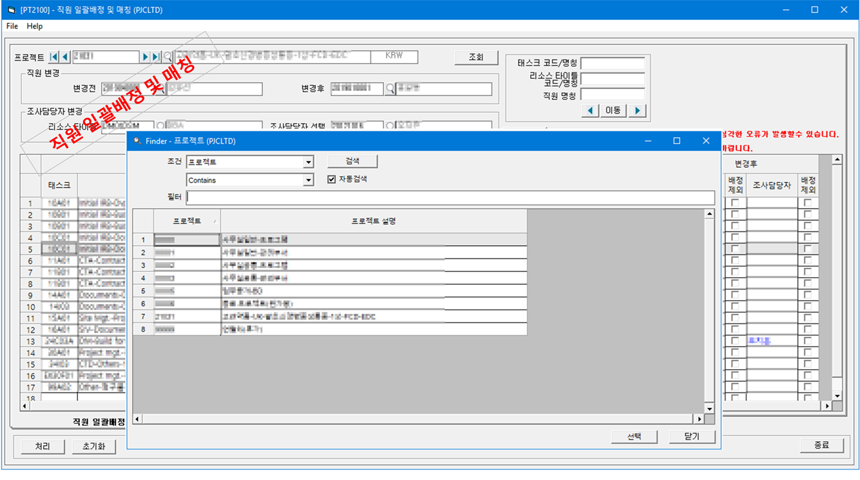860x480 pixels.
Task: Check rightmost 배정제외 box in row 5
Action: pos(808,249)
